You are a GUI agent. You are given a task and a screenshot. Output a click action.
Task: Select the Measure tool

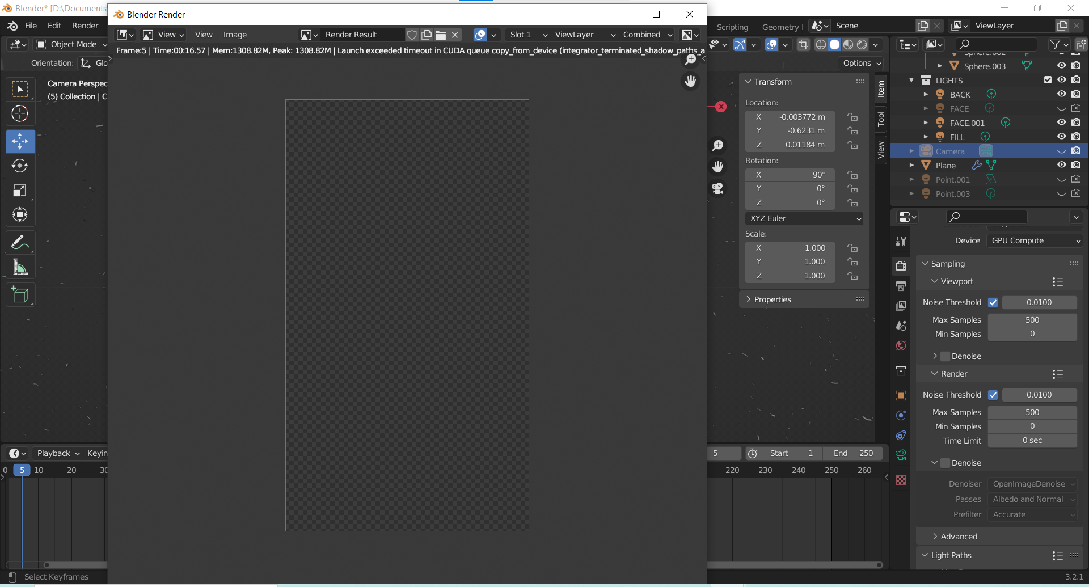point(20,267)
